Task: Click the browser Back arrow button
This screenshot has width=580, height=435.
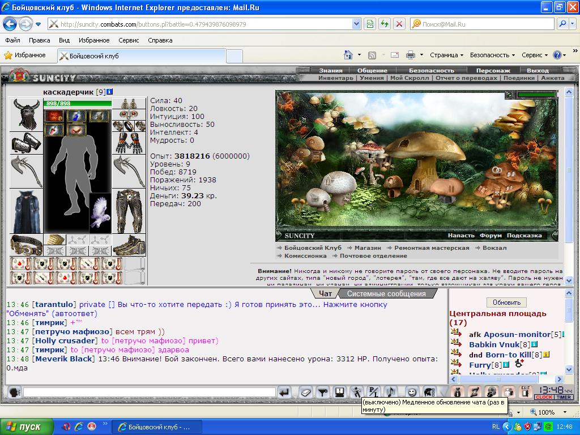Action: 10,24
